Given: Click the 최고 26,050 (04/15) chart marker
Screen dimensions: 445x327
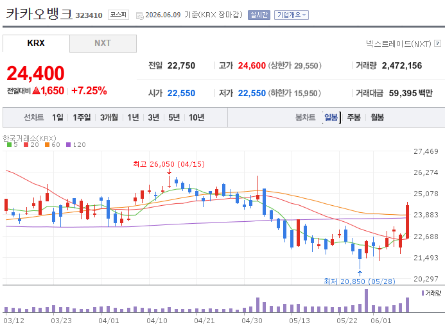Looking at the screenshot, I should (x=169, y=164).
